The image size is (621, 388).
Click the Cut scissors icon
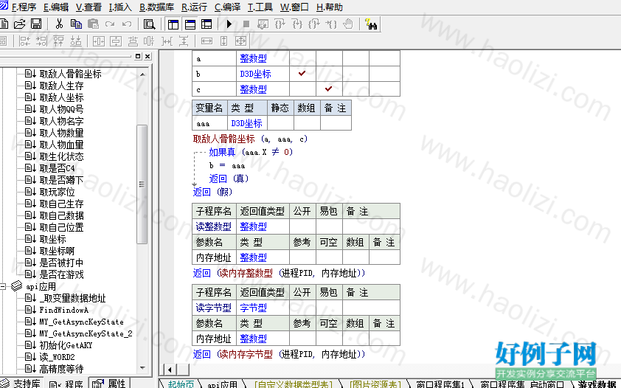(x=60, y=24)
